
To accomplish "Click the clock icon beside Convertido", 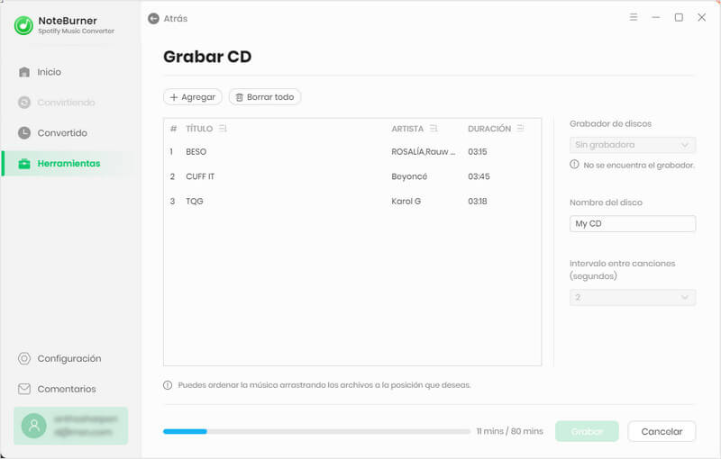I will point(24,133).
